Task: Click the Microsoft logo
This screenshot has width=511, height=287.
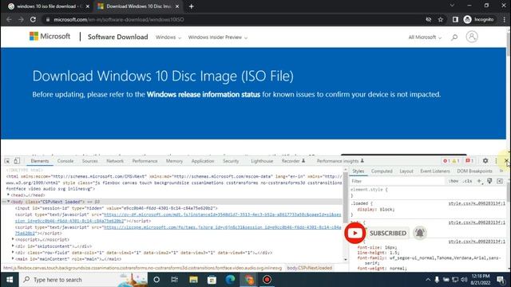Action: tap(50, 36)
